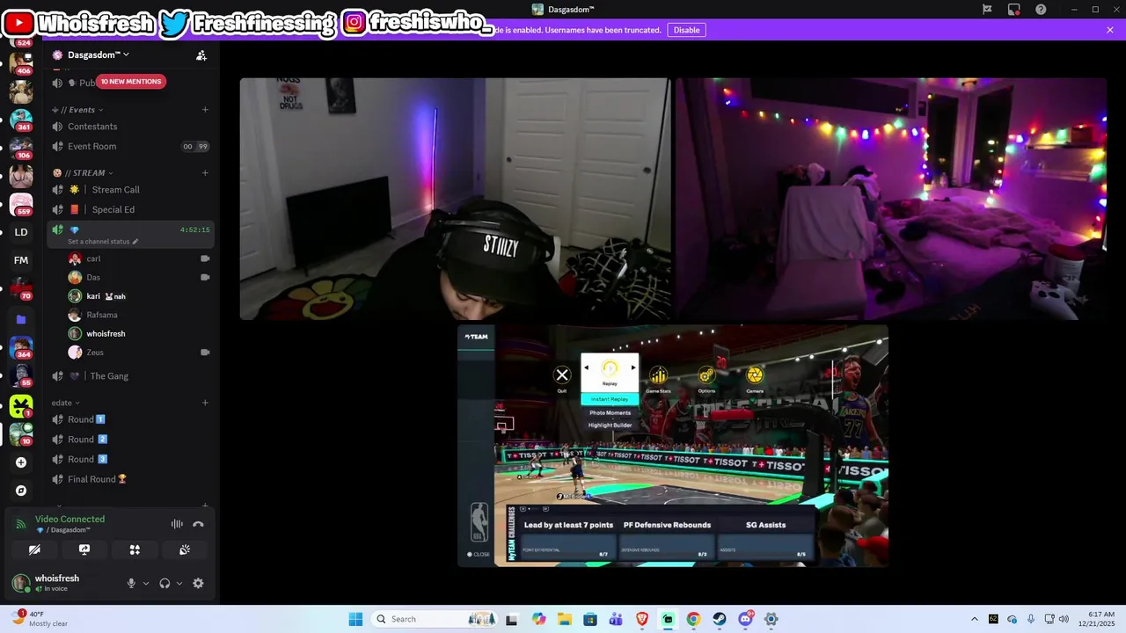Image resolution: width=1126 pixels, height=633 pixels.
Task: Mute the microphone in user panel
Action: [131, 583]
